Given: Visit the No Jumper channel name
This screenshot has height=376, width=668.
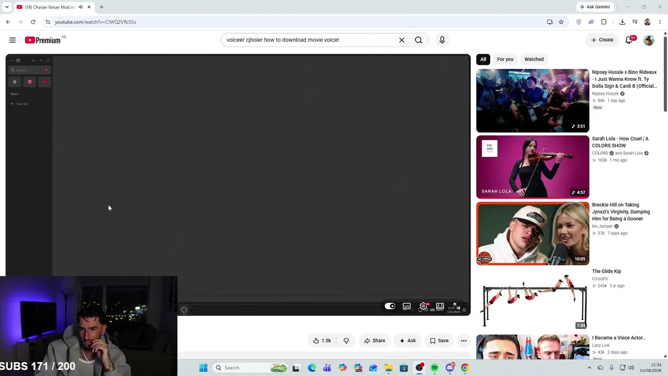Looking at the screenshot, I should [x=602, y=227].
